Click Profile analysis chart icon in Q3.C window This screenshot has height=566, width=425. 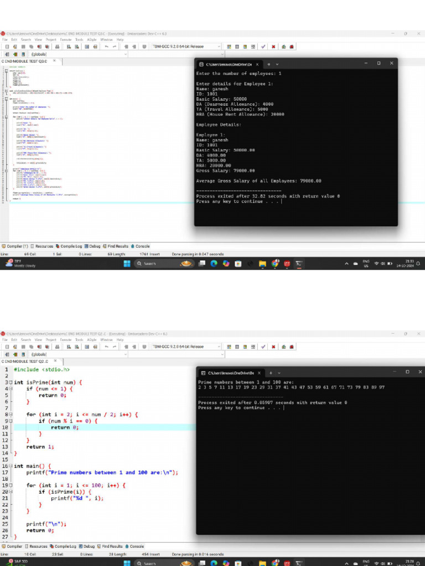(x=284, y=46)
